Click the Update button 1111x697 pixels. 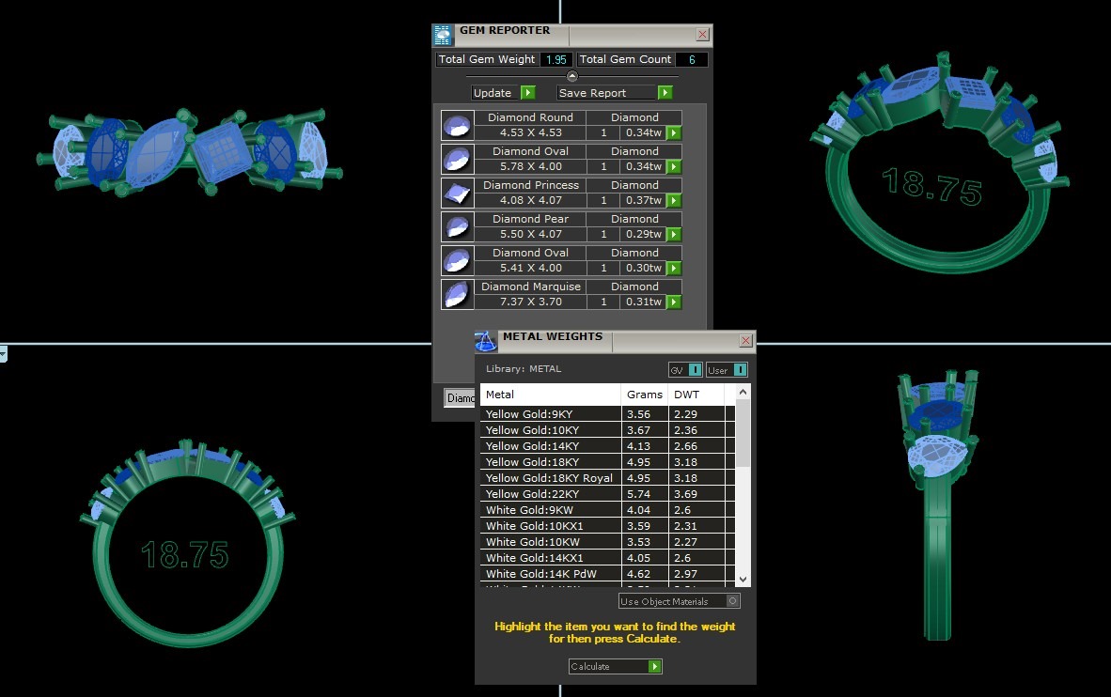[x=503, y=93]
